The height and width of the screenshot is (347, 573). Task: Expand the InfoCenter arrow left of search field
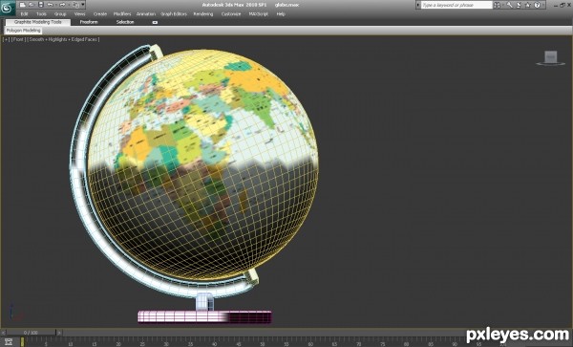tap(418, 5)
